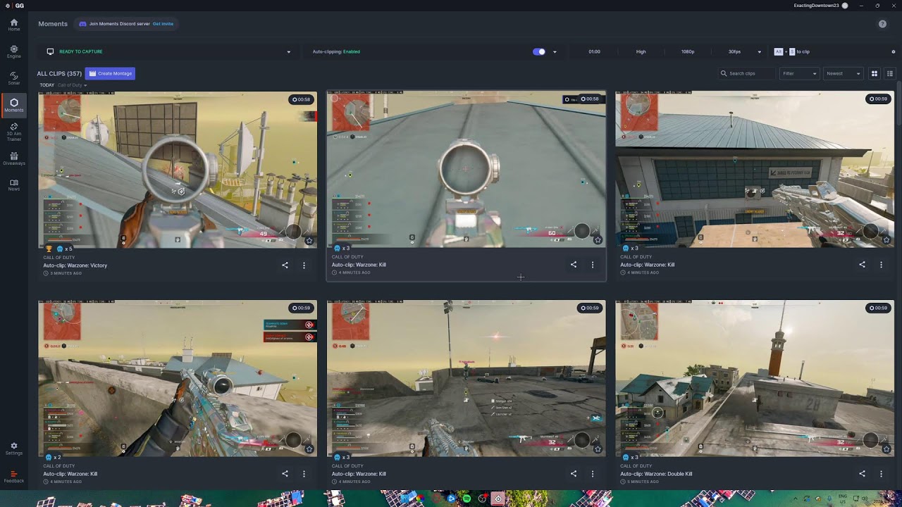This screenshot has width=902, height=507.
Task: Open the Newest sort dropdown
Action: [844, 73]
